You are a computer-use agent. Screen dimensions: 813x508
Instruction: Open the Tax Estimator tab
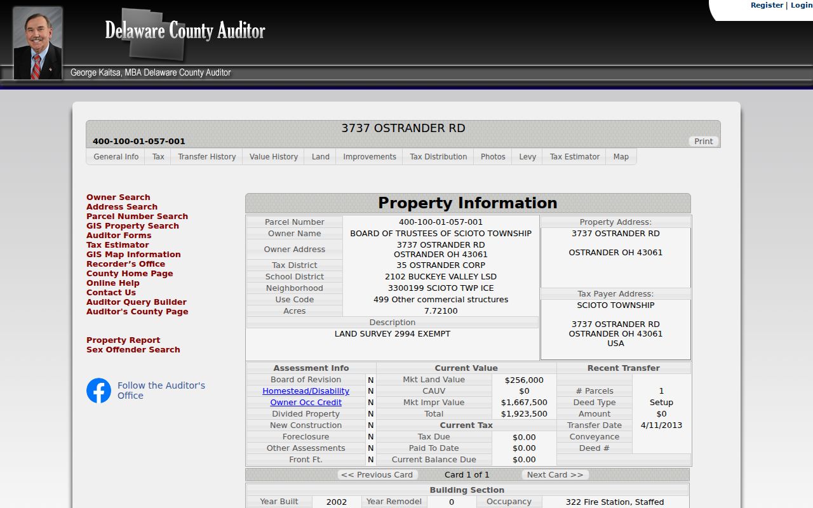[x=574, y=157]
